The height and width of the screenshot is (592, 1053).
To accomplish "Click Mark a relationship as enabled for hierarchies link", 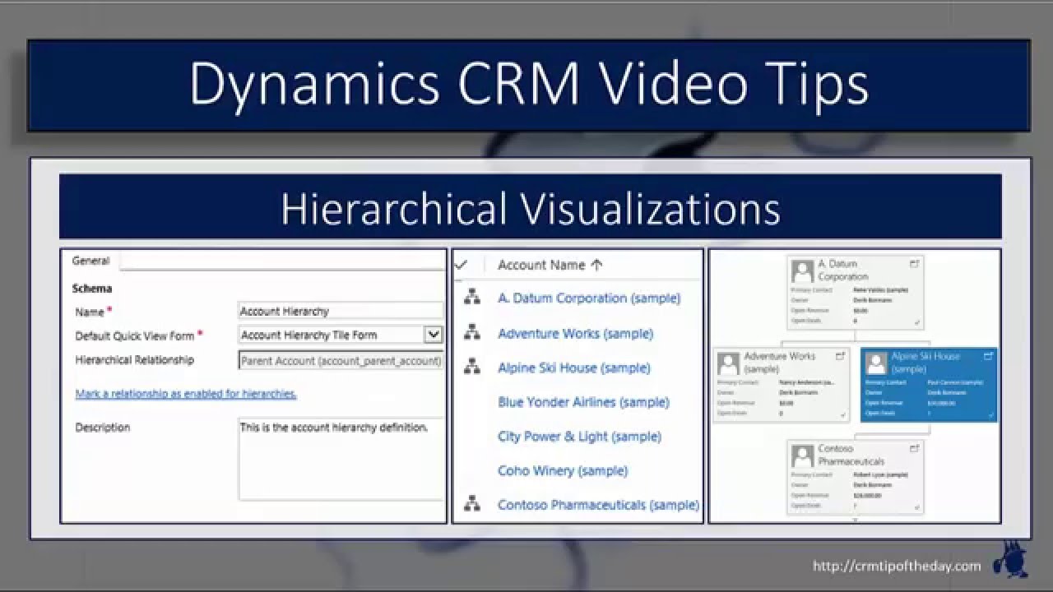I will (x=186, y=394).
